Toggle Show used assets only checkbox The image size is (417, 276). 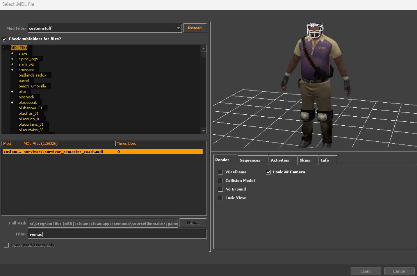(x=6, y=245)
